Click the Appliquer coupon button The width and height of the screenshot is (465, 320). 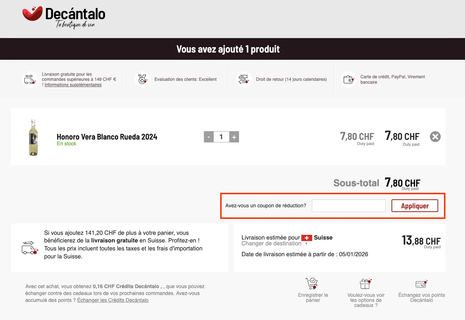(415, 205)
